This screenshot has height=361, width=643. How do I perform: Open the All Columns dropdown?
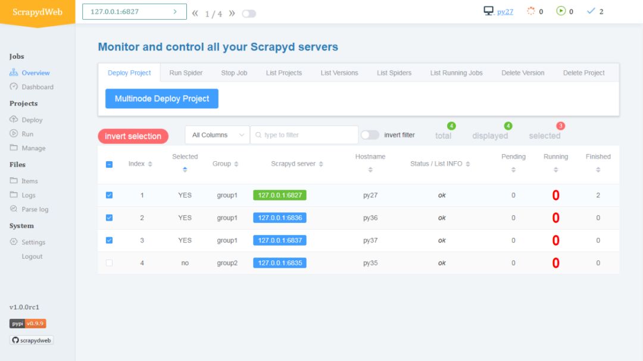[x=217, y=135]
